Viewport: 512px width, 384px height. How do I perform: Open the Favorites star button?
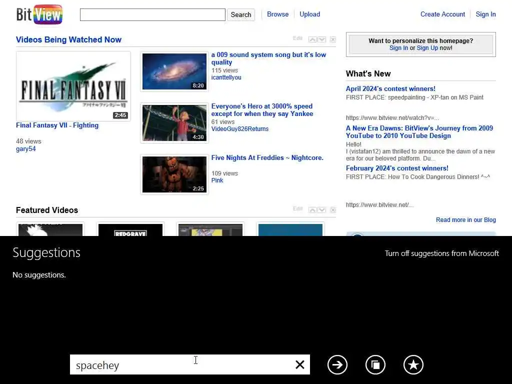[x=413, y=364]
